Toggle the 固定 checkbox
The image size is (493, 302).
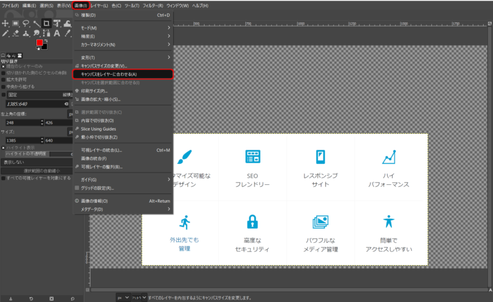(4, 95)
